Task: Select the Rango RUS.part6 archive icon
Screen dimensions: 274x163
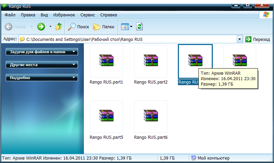Action: [151, 116]
